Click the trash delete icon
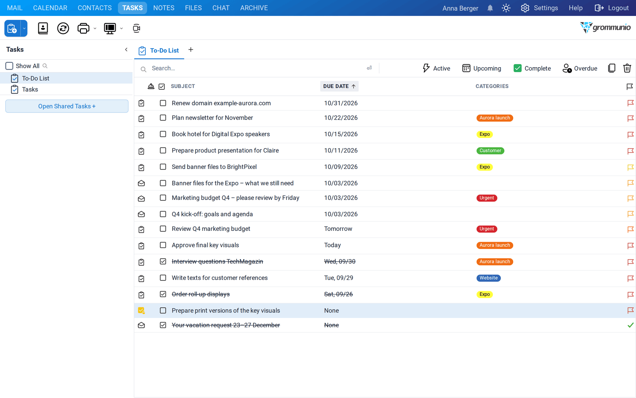Viewport: 636px width, 398px height. tap(627, 68)
